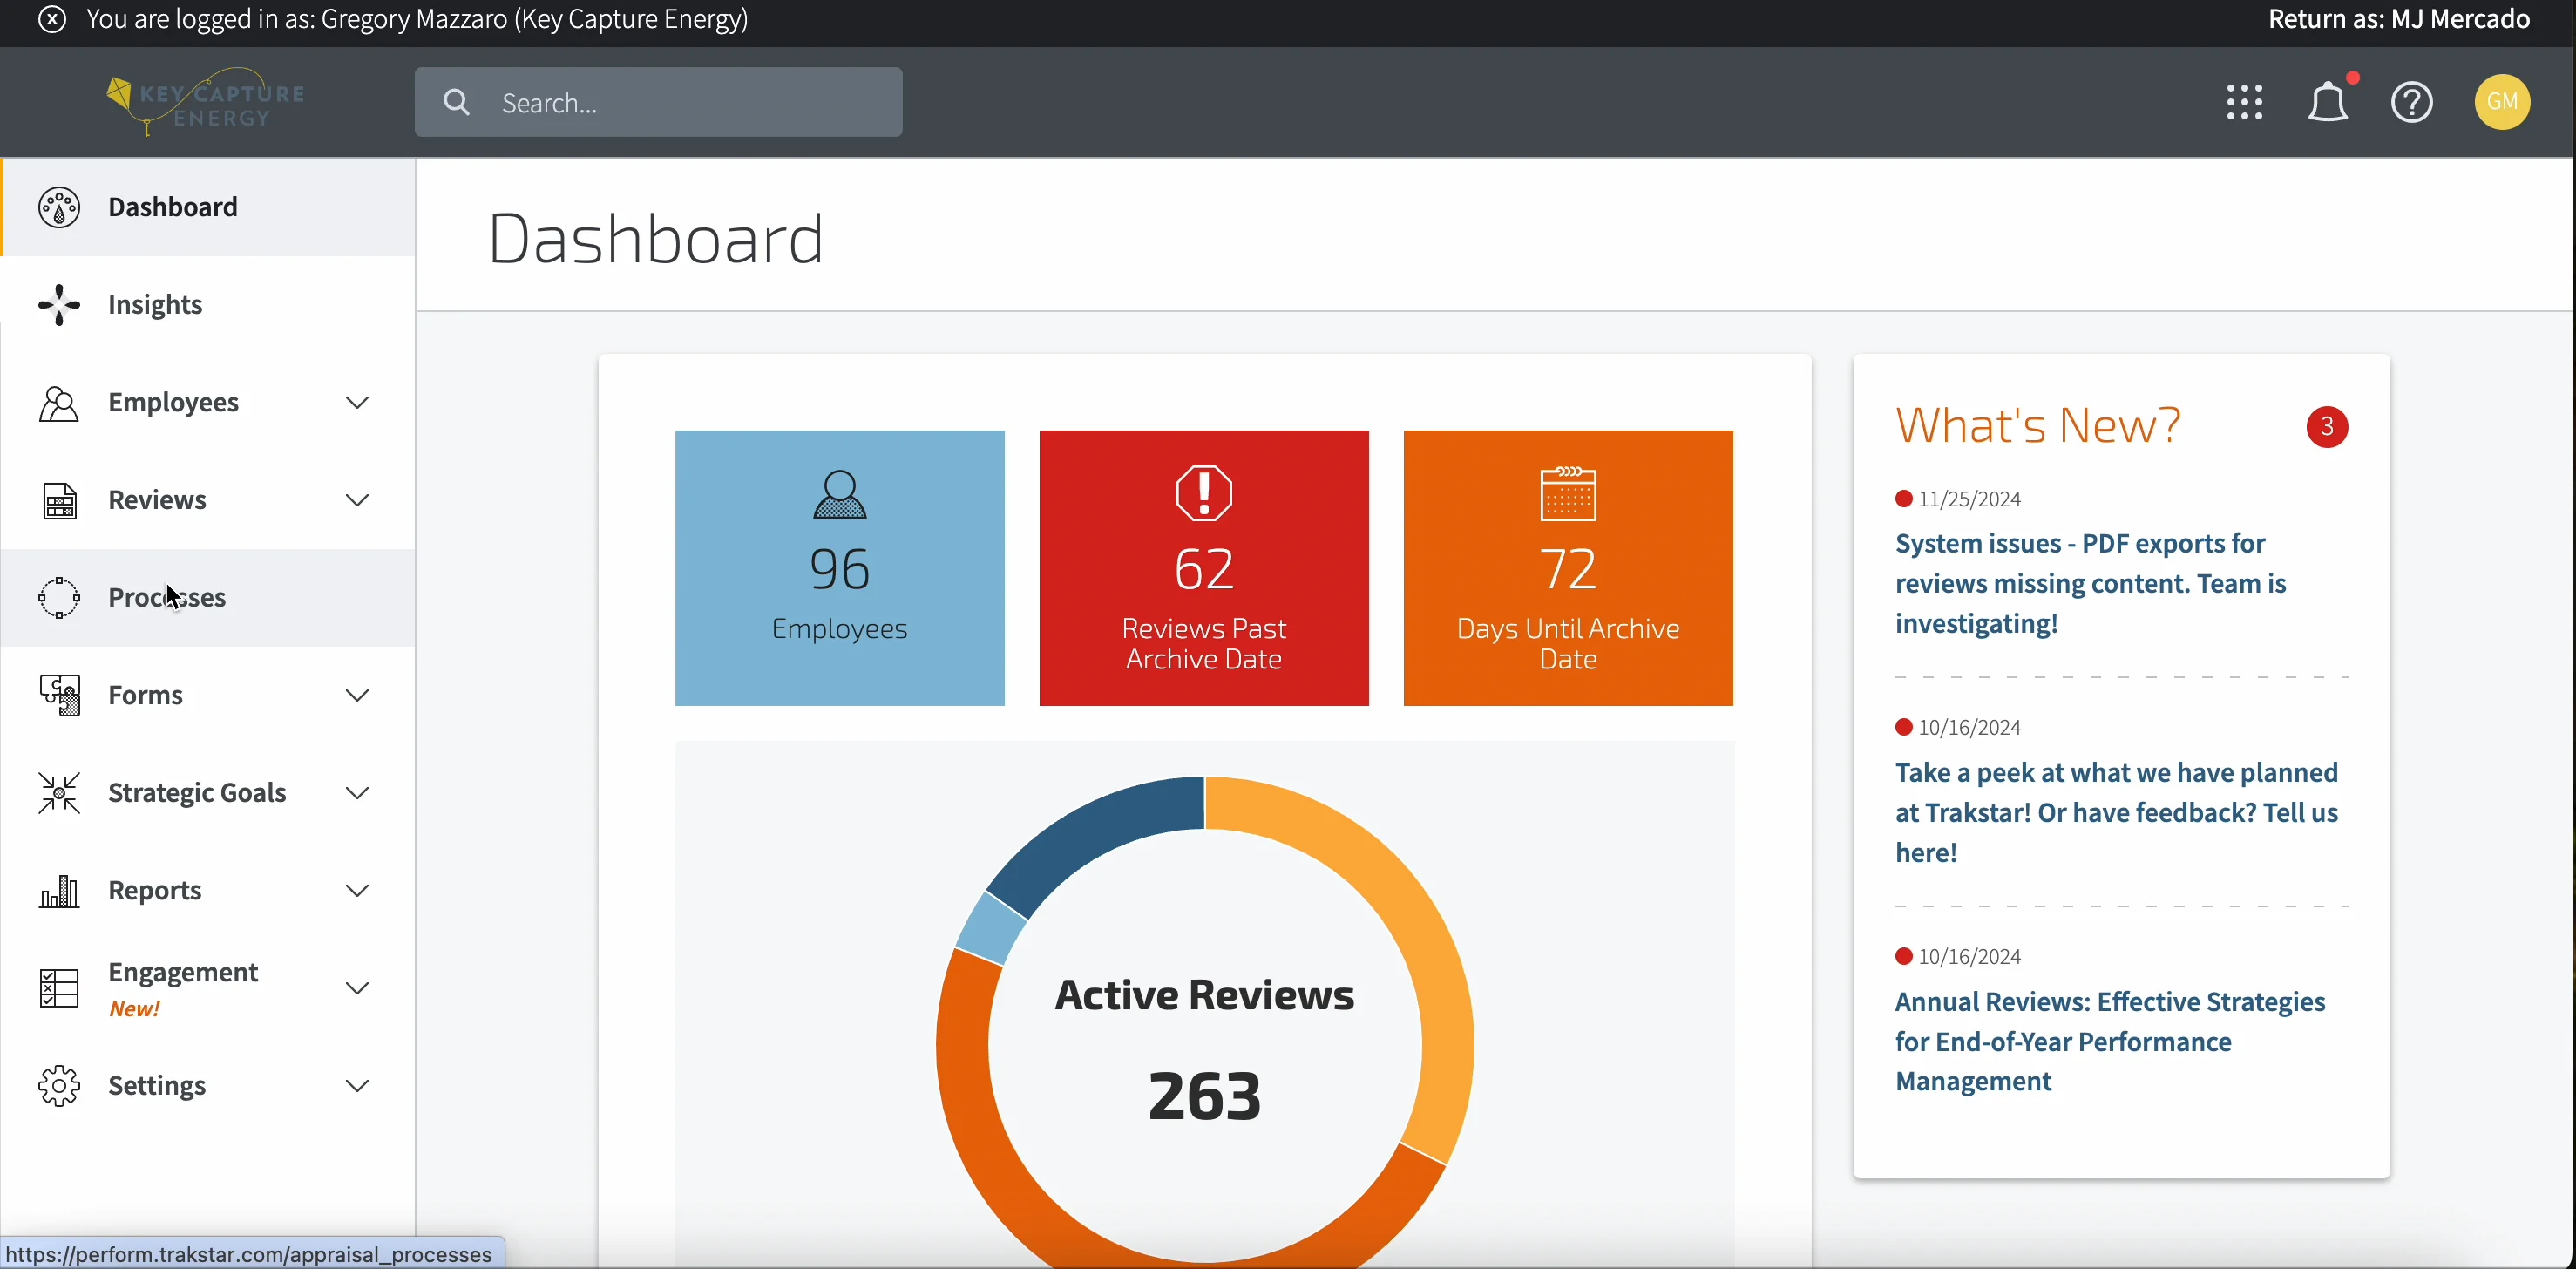Open the GM user avatar menu
The image size is (2576, 1269).
coord(2502,102)
